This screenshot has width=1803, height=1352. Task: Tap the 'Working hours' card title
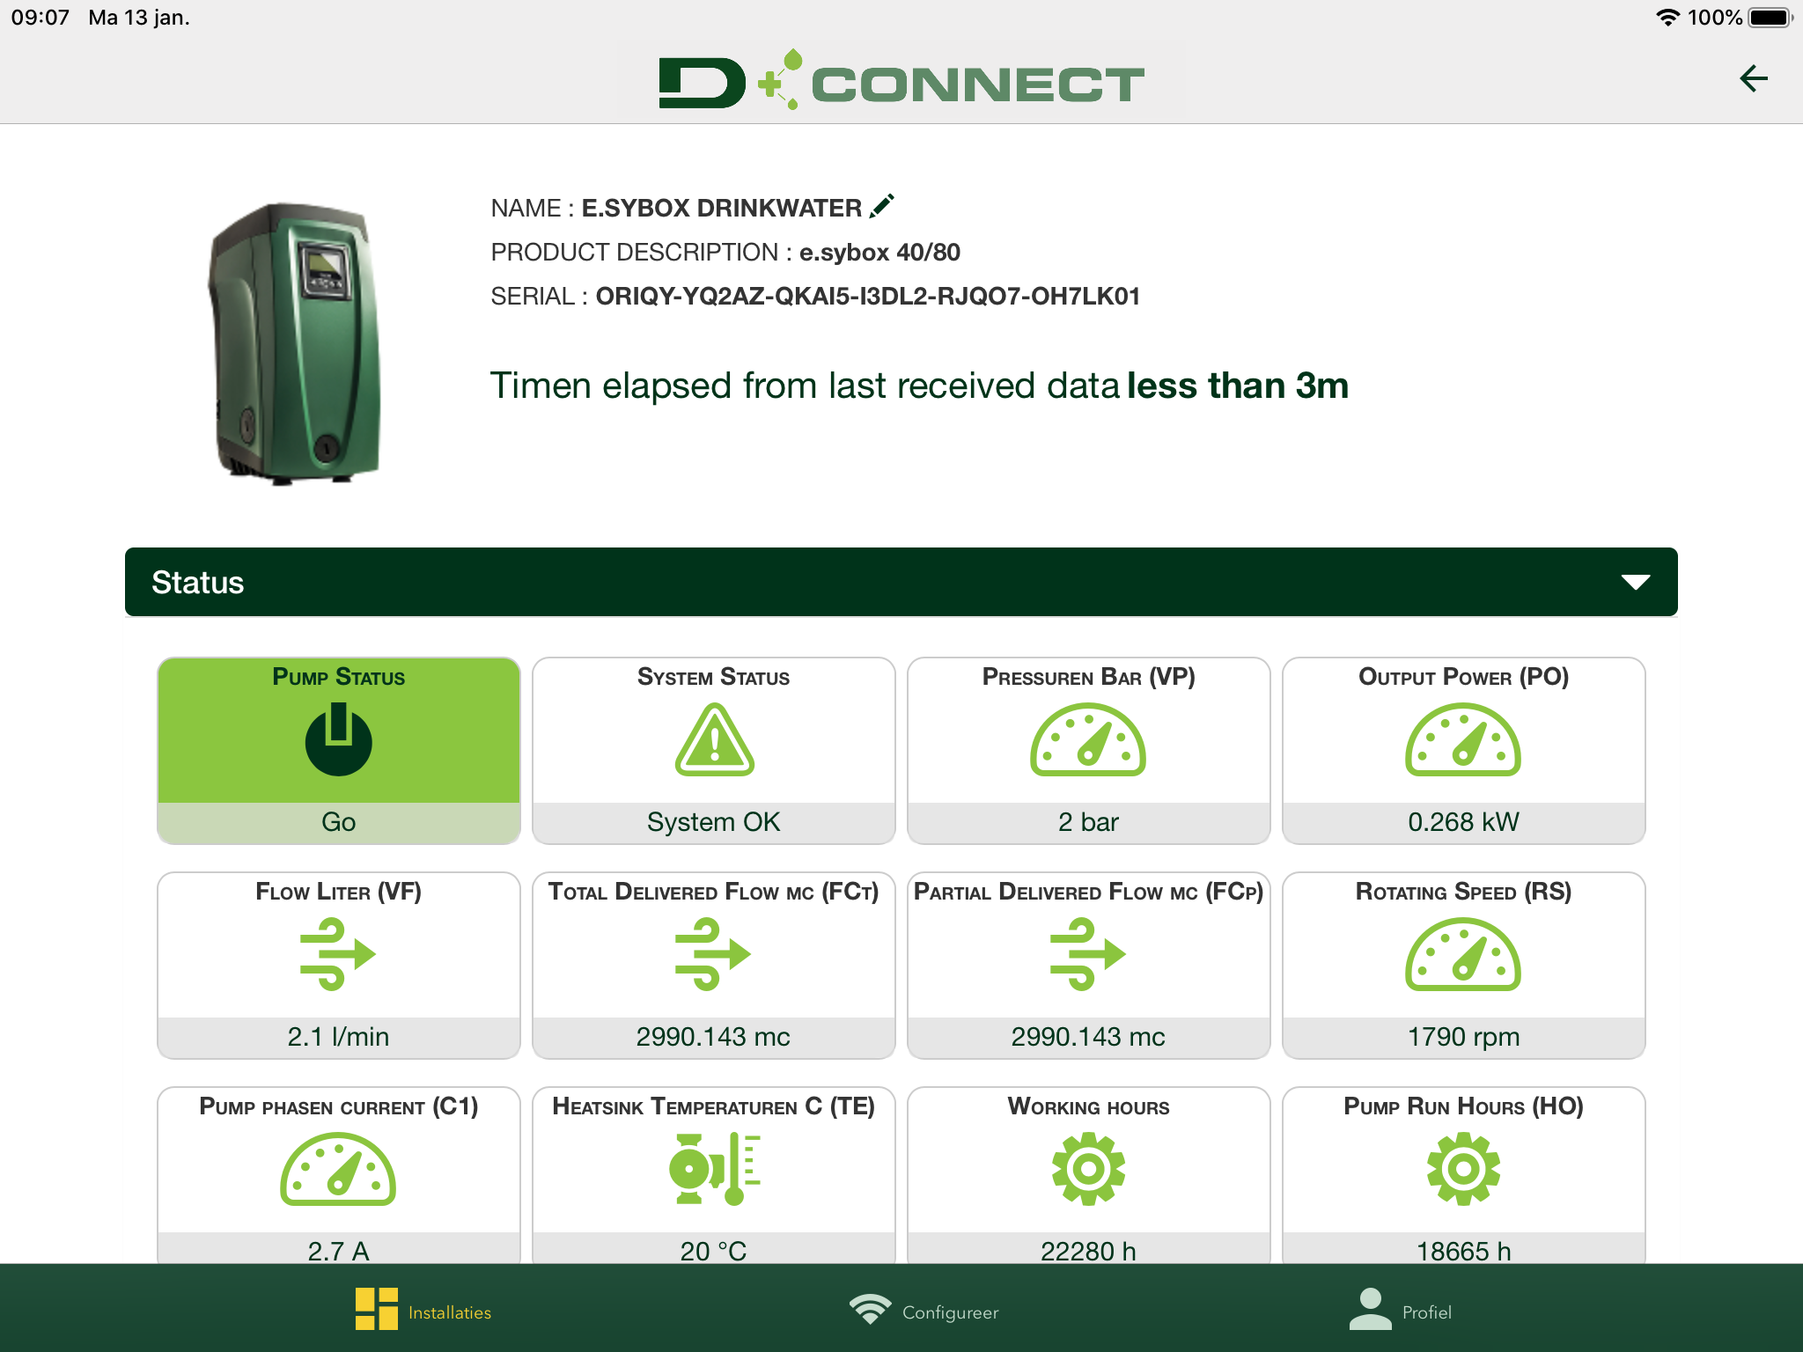tap(1088, 1106)
